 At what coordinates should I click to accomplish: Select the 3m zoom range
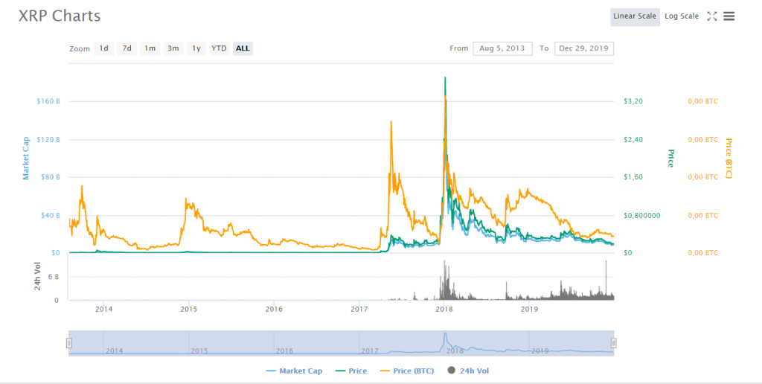click(x=173, y=48)
